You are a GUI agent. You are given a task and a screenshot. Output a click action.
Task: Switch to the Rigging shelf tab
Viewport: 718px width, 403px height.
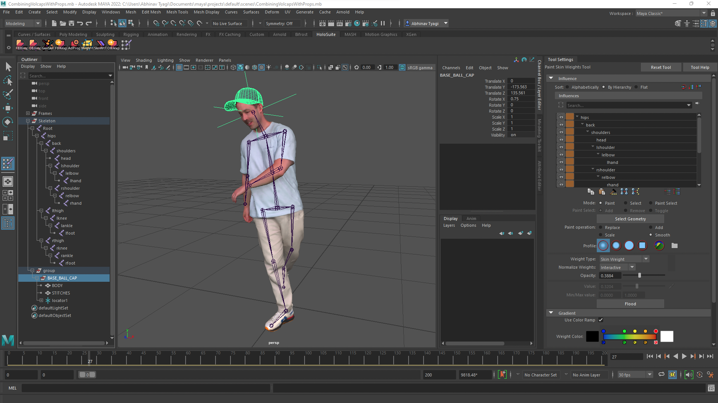point(131,34)
